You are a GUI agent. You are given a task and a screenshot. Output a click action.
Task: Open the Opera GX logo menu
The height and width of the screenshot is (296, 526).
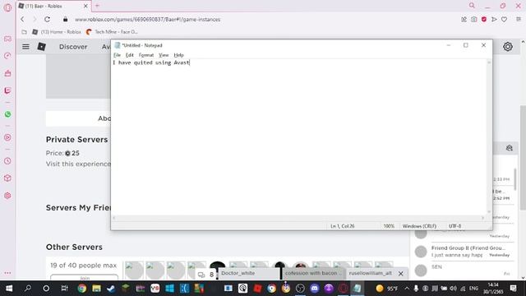(x=7, y=7)
